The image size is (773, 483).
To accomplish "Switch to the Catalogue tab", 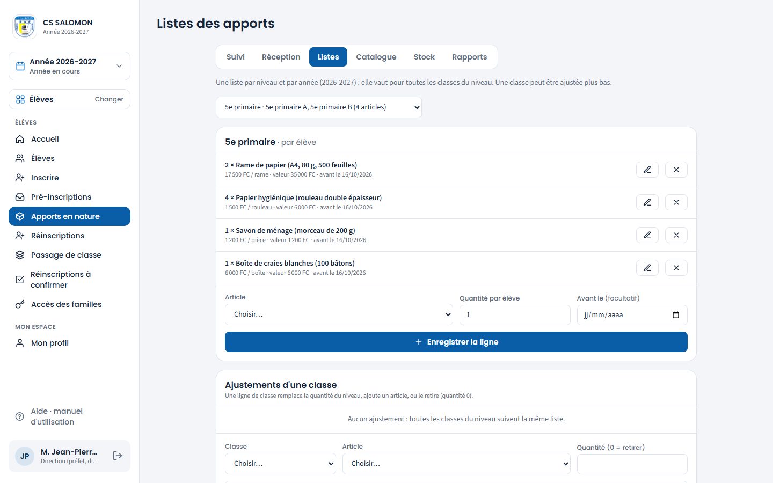I will pos(376,57).
